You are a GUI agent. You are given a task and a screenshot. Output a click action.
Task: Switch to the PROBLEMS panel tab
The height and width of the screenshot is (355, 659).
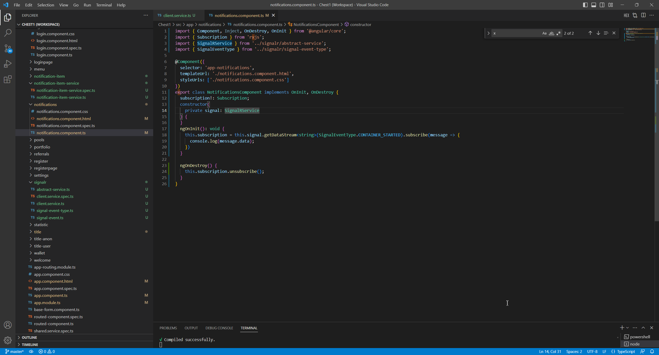tap(168, 328)
